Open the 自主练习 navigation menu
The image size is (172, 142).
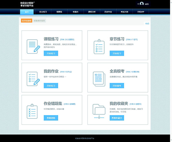[43, 12]
